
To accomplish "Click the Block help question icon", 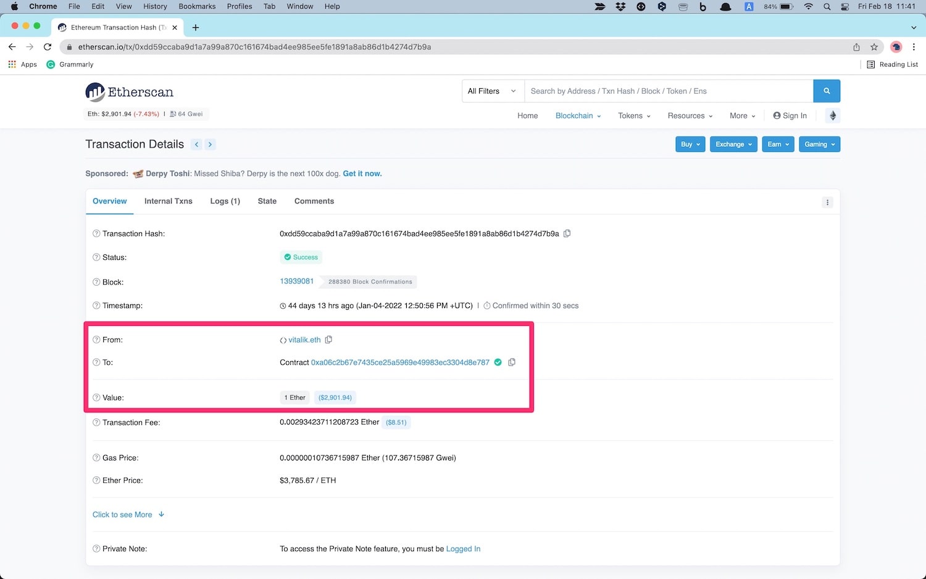I will (x=96, y=282).
